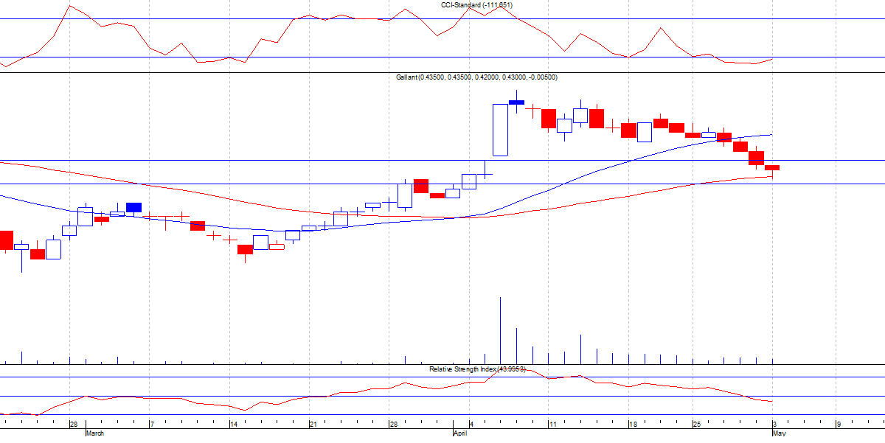Click date label 25 on time axis

click(x=697, y=425)
